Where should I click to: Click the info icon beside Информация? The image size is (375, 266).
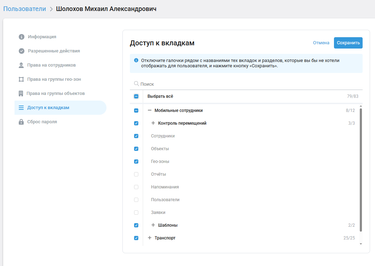pos(21,37)
